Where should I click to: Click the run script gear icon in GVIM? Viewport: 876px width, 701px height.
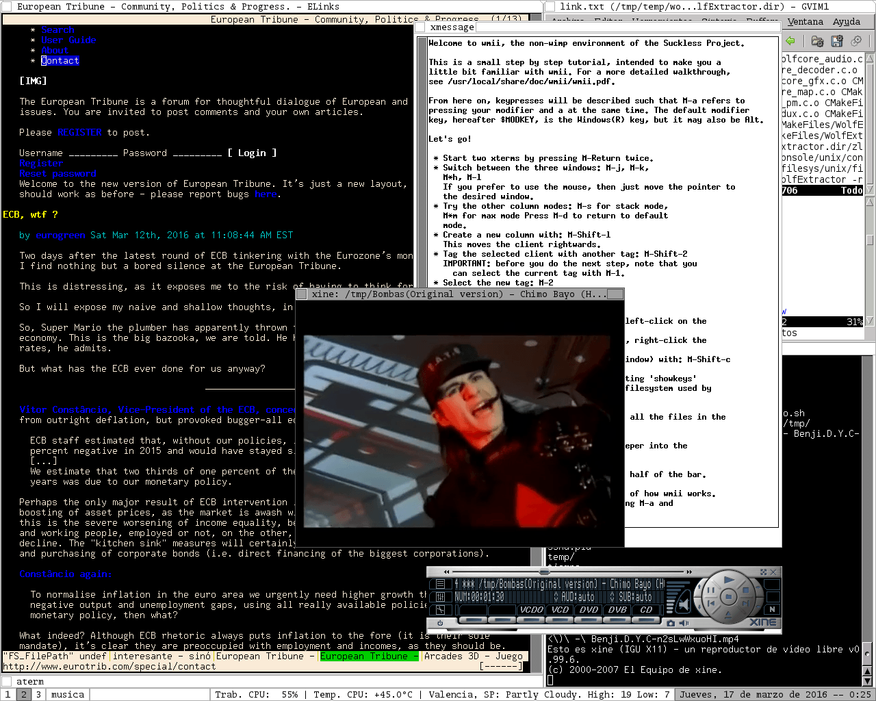[856, 41]
